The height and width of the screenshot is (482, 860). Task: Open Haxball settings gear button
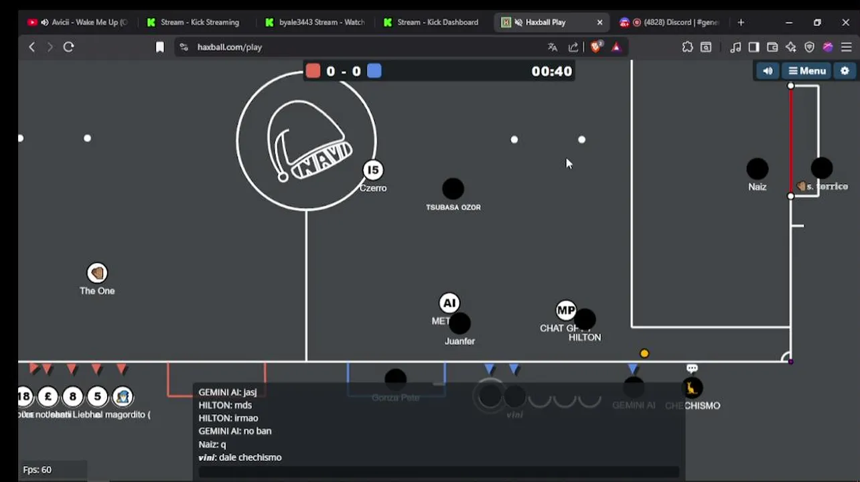(x=845, y=71)
